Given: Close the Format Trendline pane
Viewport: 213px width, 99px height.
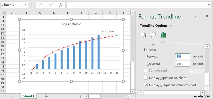Looking at the screenshot, I should (207, 16).
